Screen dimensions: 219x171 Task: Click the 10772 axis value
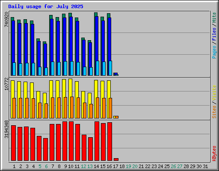pyautogui.click(x=6, y=84)
